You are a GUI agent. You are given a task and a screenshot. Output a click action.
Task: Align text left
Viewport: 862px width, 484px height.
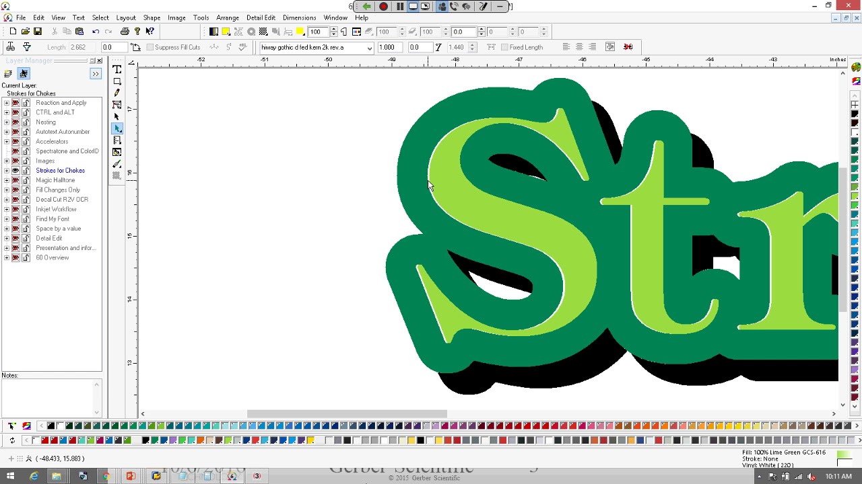pos(566,47)
